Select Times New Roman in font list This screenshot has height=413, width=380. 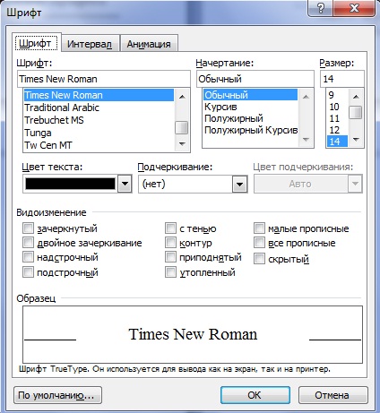point(99,95)
